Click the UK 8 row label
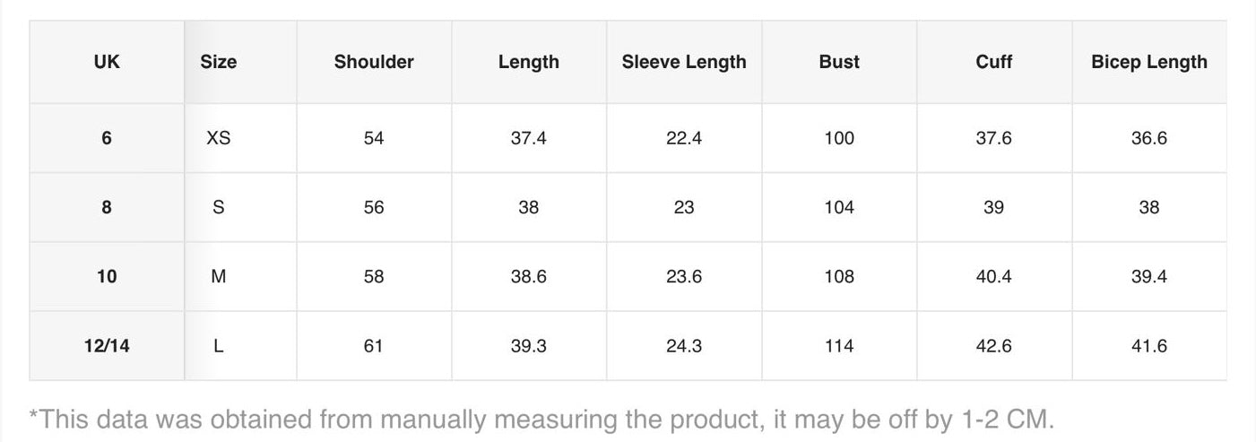The width and height of the screenshot is (1256, 442). [107, 207]
